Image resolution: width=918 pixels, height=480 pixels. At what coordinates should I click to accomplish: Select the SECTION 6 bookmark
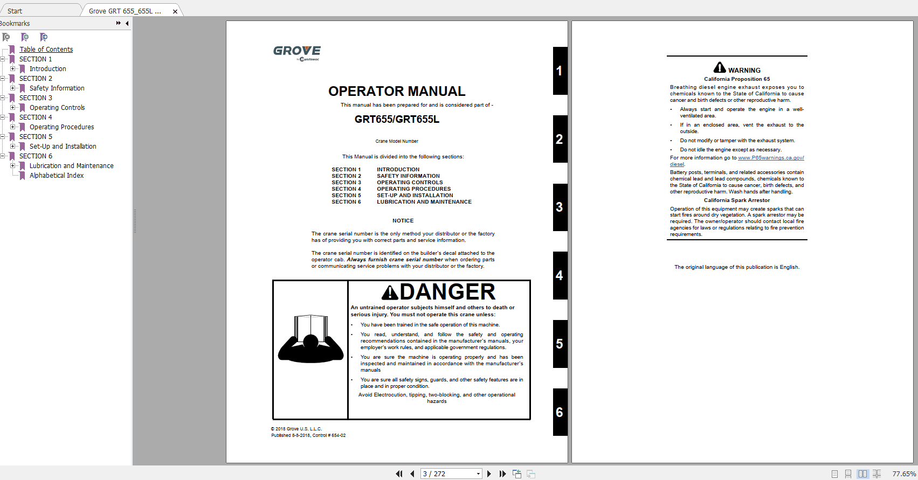pos(36,156)
